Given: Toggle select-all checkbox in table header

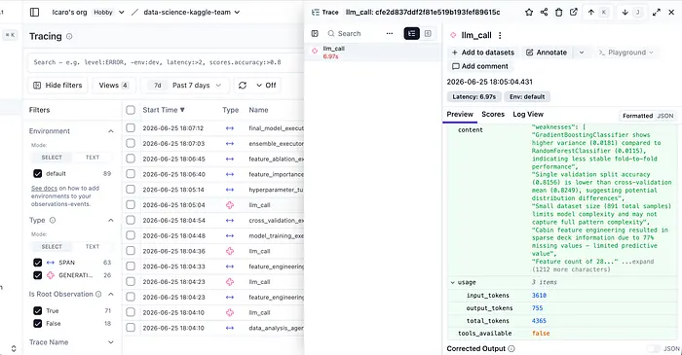Looking at the screenshot, I should tap(131, 110).
